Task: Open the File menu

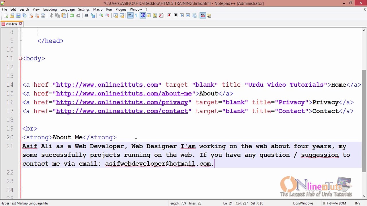Action: pos(4,9)
